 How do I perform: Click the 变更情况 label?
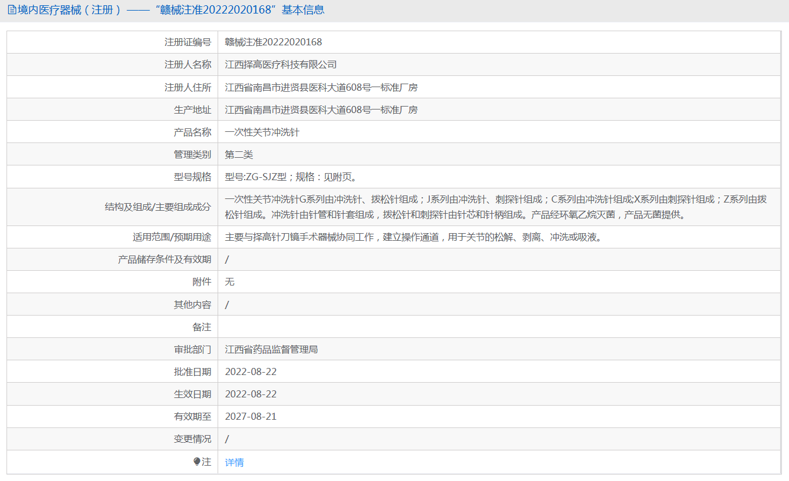pyautogui.click(x=192, y=439)
